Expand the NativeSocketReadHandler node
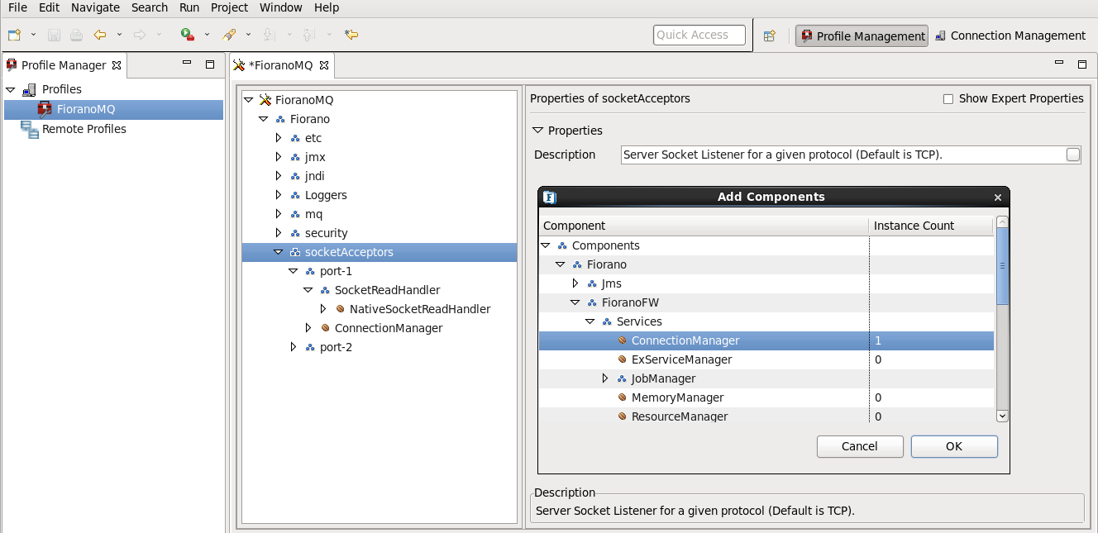This screenshot has height=533, width=1098. tap(323, 309)
